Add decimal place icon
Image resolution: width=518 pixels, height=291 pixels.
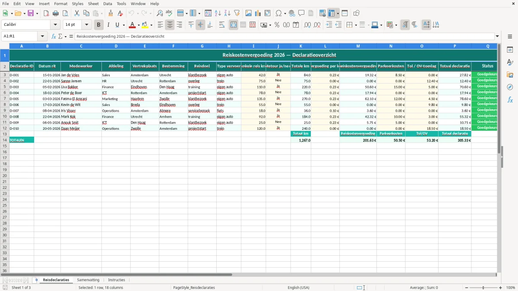click(307, 25)
